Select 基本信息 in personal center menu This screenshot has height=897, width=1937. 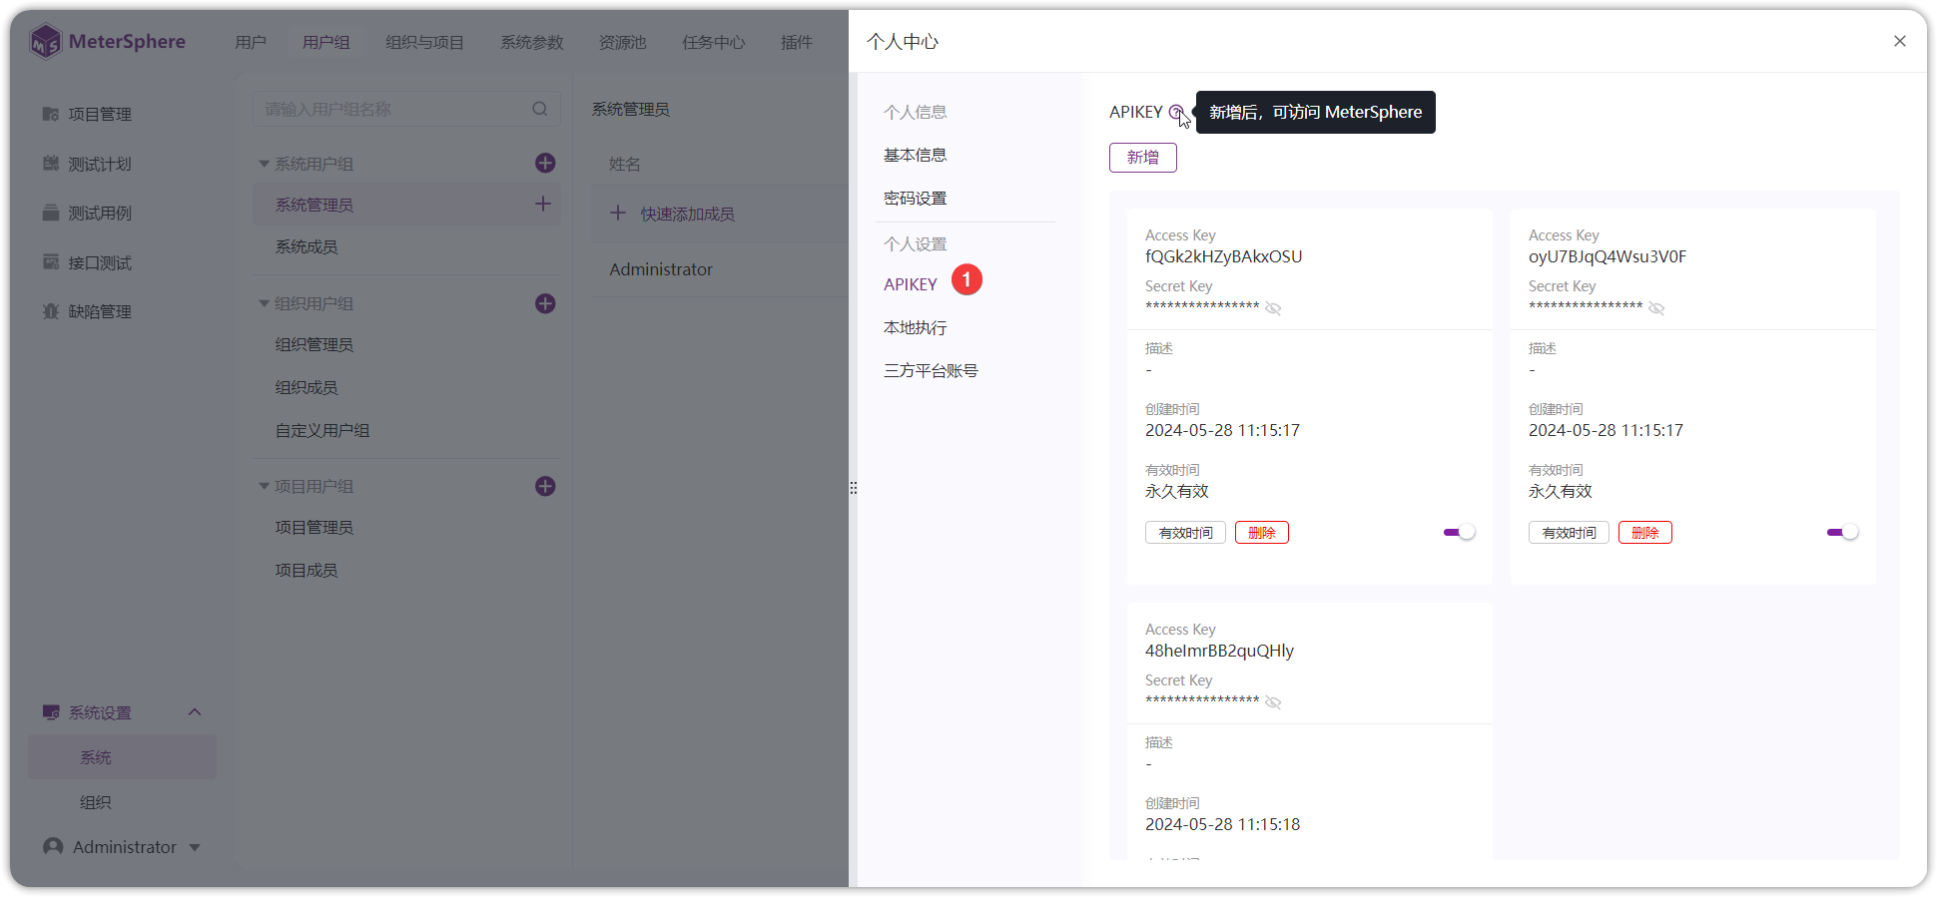tap(915, 155)
